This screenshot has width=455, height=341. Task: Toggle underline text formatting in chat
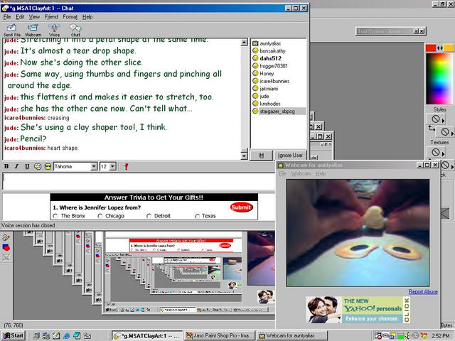pos(27,166)
